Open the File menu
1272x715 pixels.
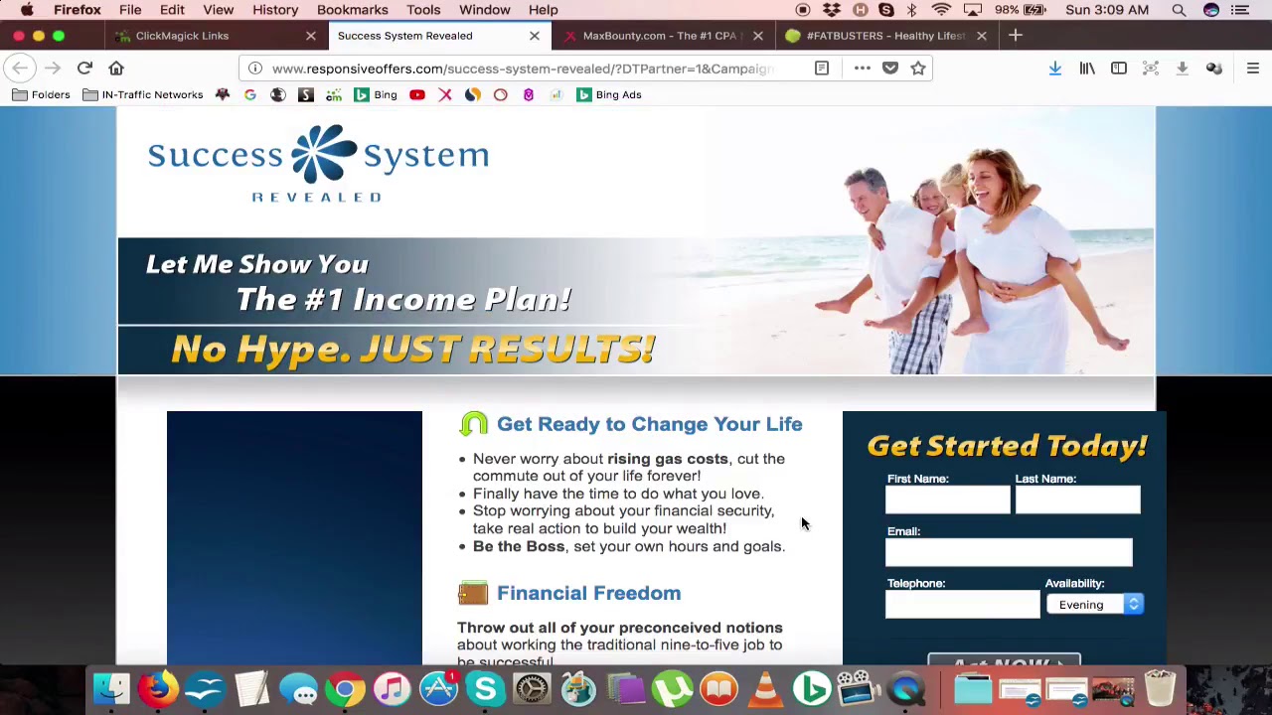pyautogui.click(x=130, y=10)
